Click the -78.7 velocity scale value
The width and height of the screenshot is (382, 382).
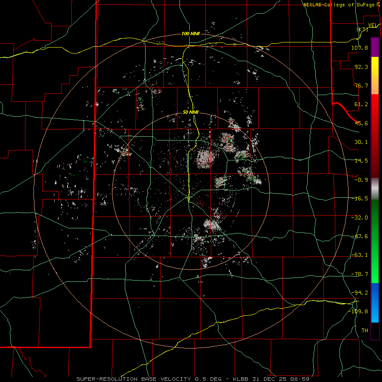[360, 274]
